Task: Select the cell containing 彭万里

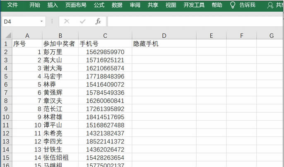Action: pos(60,52)
